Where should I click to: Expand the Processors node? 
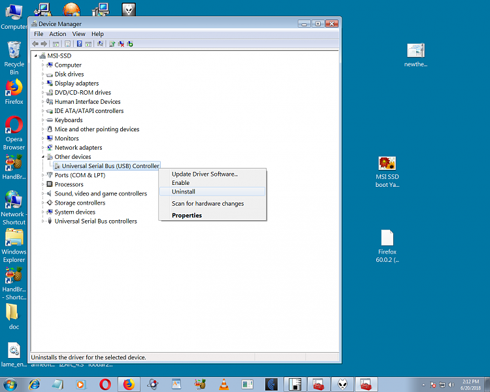(x=43, y=184)
